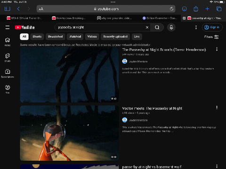
Task: Submit search with magnifier button
Action: click(x=157, y=27)
